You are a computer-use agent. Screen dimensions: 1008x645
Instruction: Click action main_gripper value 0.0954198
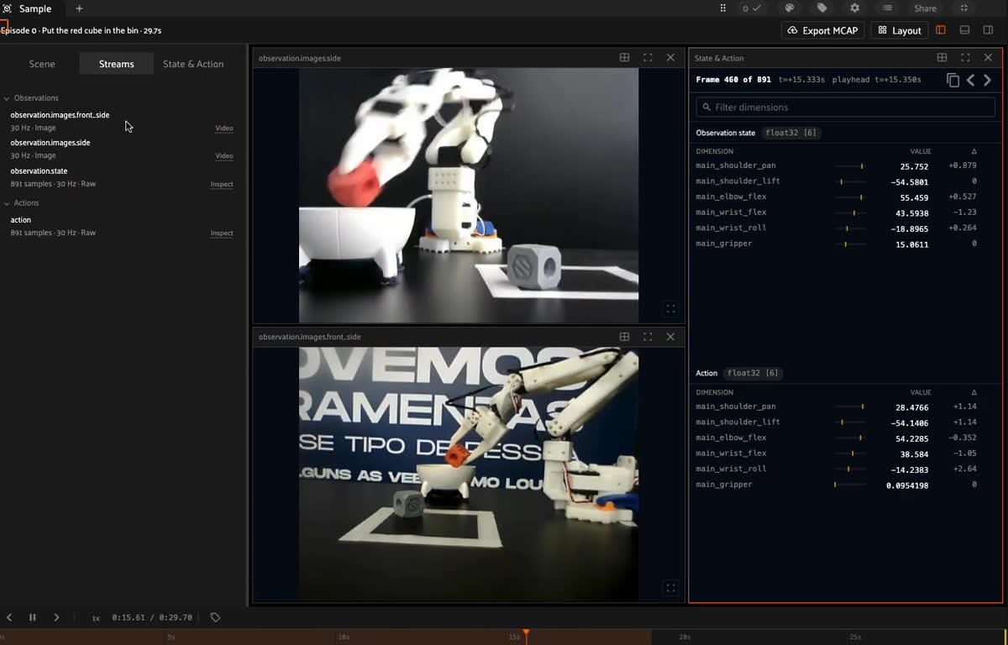pos(907,485)
